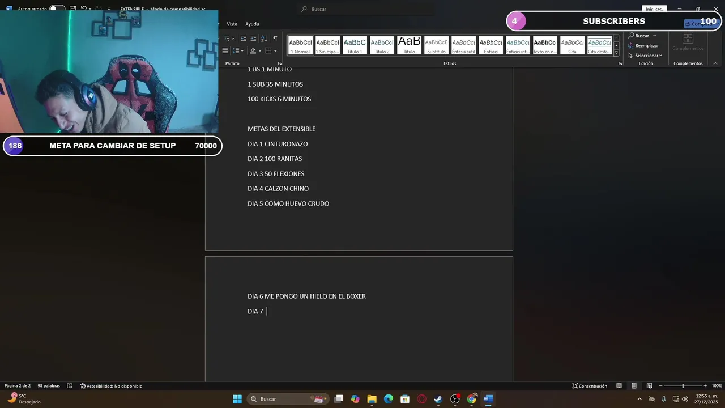
Task: Click the line DIA 5 COMO HUEVO CRUDO
Action: [288, 203]
